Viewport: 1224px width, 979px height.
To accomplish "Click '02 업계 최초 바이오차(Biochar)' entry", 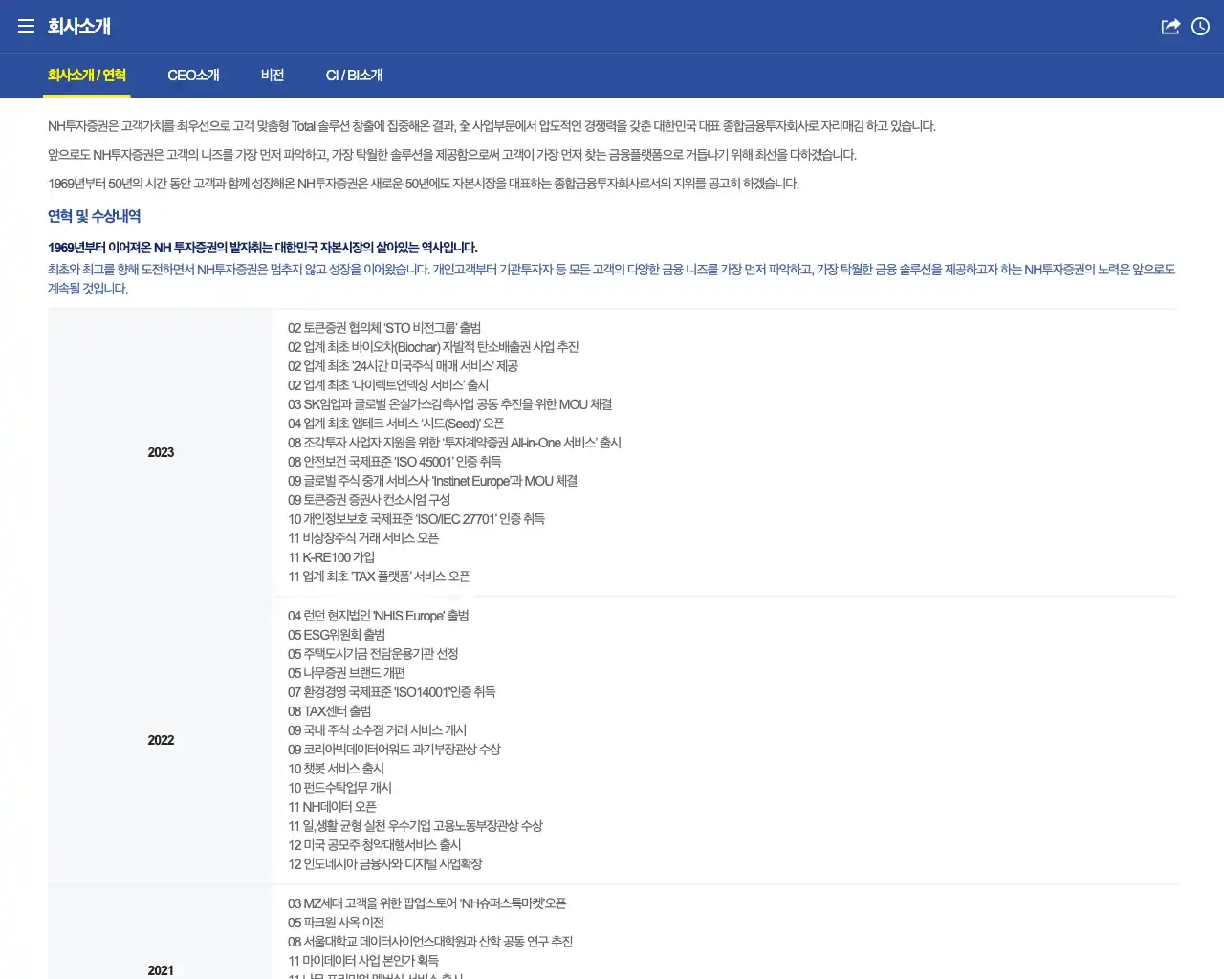I will point(433,347).
